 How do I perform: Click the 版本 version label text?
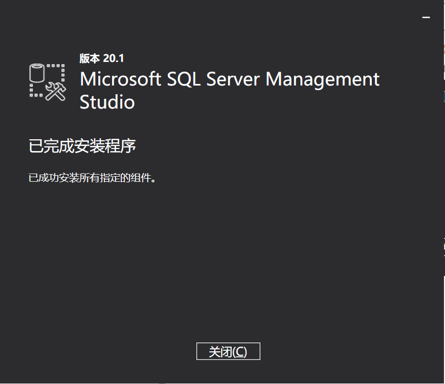[90, 58]
